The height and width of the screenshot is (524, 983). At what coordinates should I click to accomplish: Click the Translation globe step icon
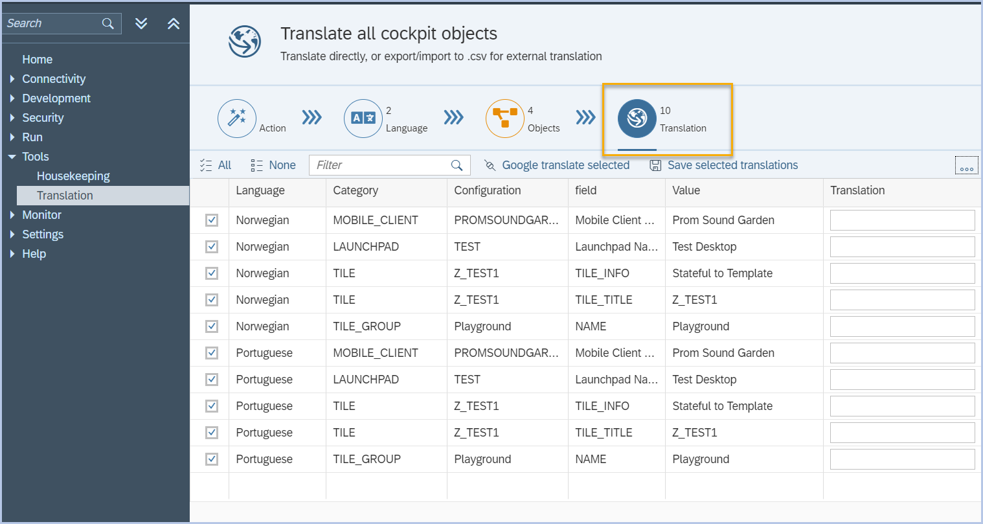coord(637,119)
